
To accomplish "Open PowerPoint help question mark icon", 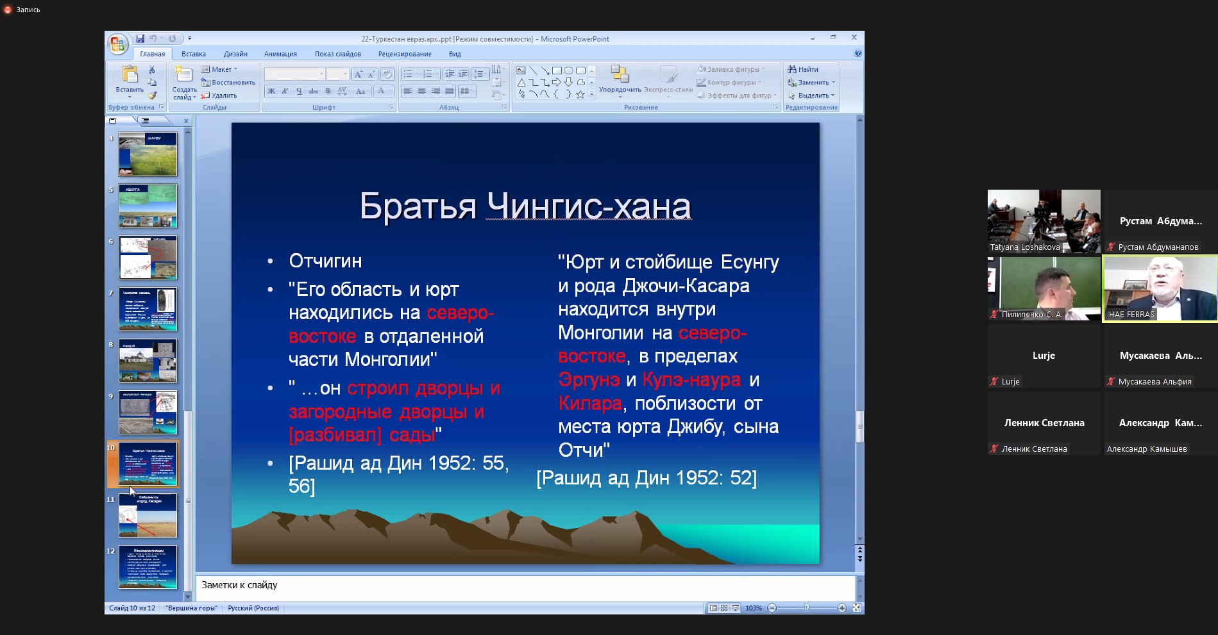I will click(858, 54).
